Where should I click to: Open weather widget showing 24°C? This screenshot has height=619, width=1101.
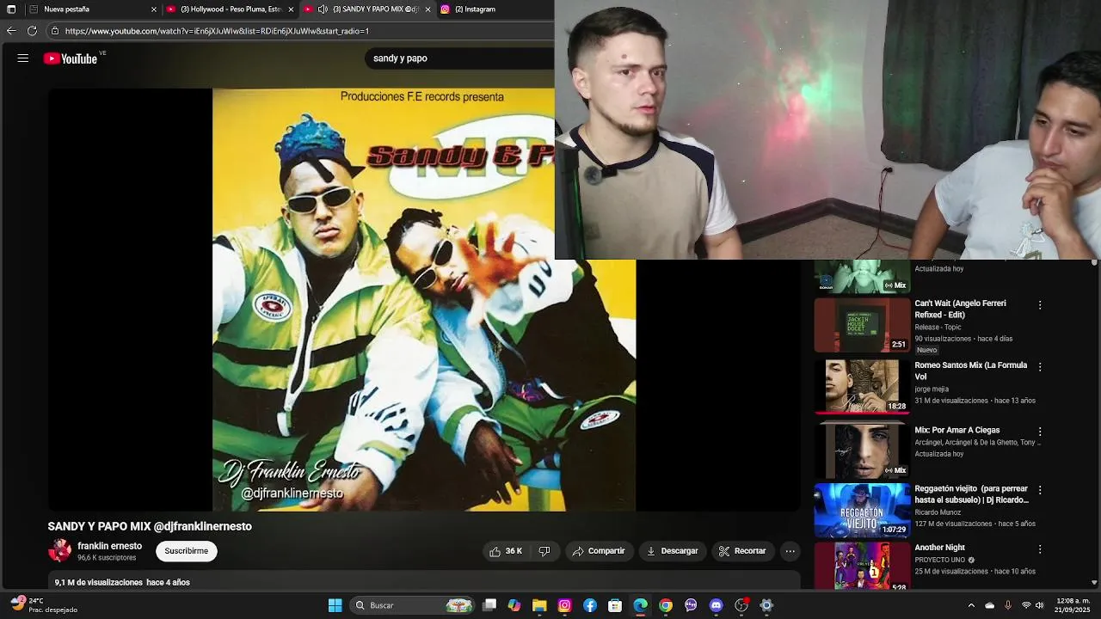[x=45, y=605]
